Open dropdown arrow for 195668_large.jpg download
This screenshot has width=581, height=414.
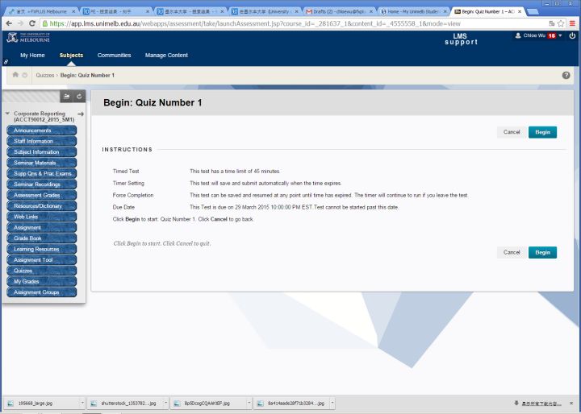(x=82, y=402)
